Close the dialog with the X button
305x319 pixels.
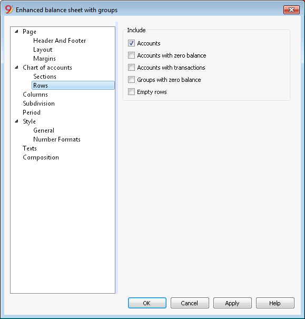point(291,10)
